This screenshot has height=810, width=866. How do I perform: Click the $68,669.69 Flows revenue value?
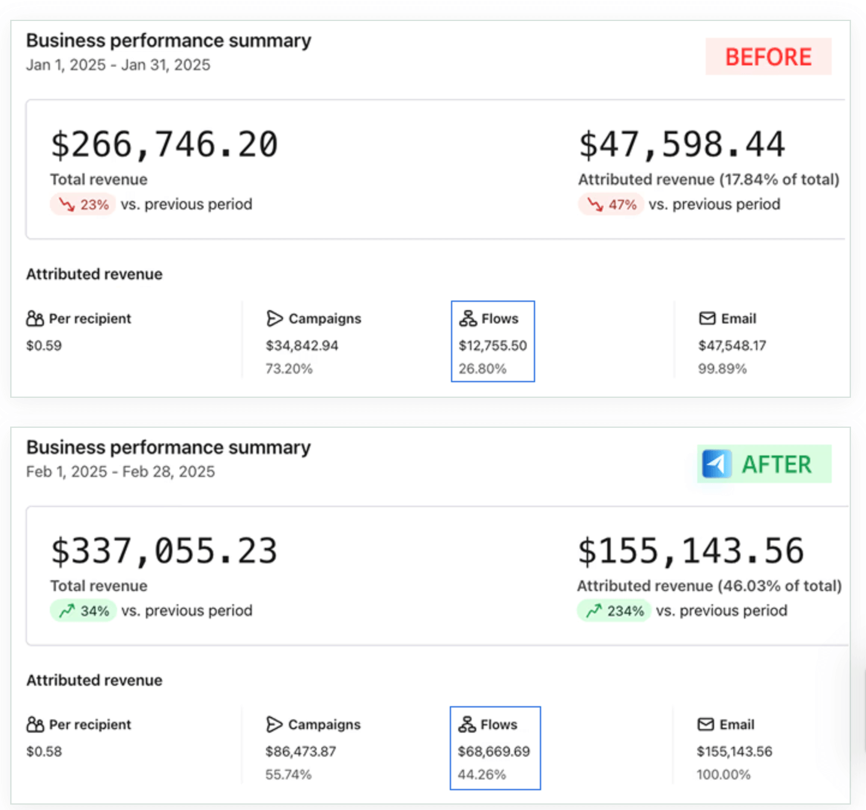pos(494,751)
